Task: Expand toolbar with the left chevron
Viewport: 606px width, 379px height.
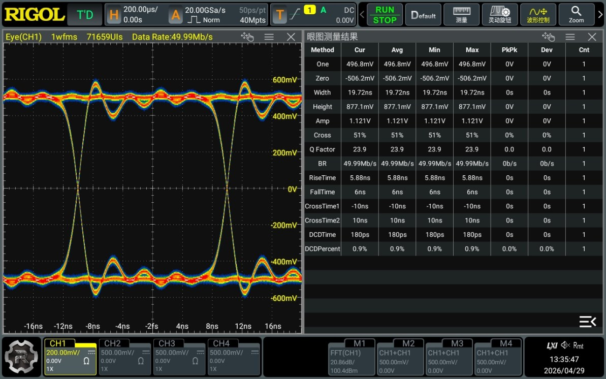Action: tap(362, 15)
